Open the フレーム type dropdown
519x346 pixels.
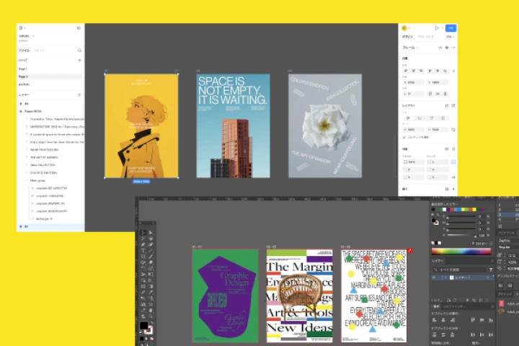click(x=410, y=48)
